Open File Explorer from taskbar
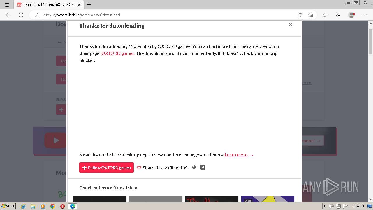Screen dimensions: 373x210 coord(33,206)
